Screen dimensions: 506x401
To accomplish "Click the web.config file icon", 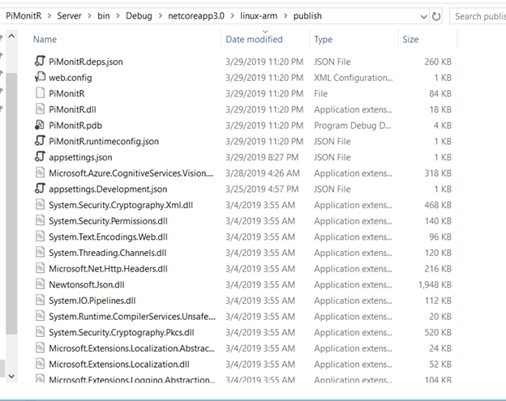I will pyautogui.click(x=40, y=77).
